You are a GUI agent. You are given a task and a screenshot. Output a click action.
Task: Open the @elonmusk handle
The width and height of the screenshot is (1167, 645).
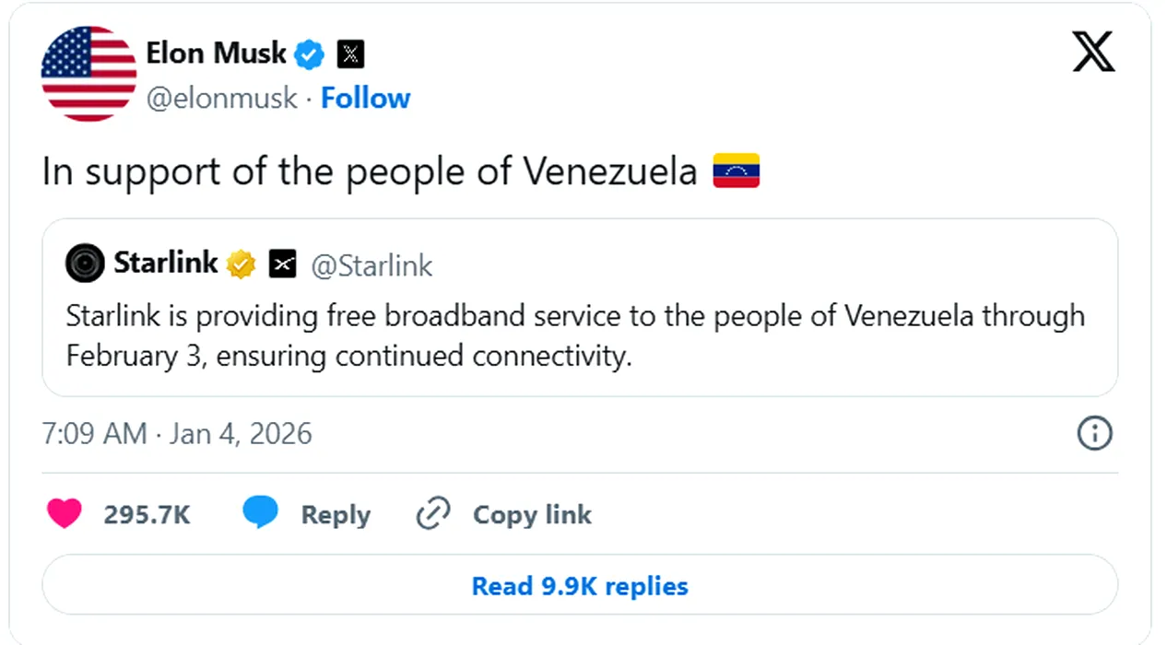222,98
